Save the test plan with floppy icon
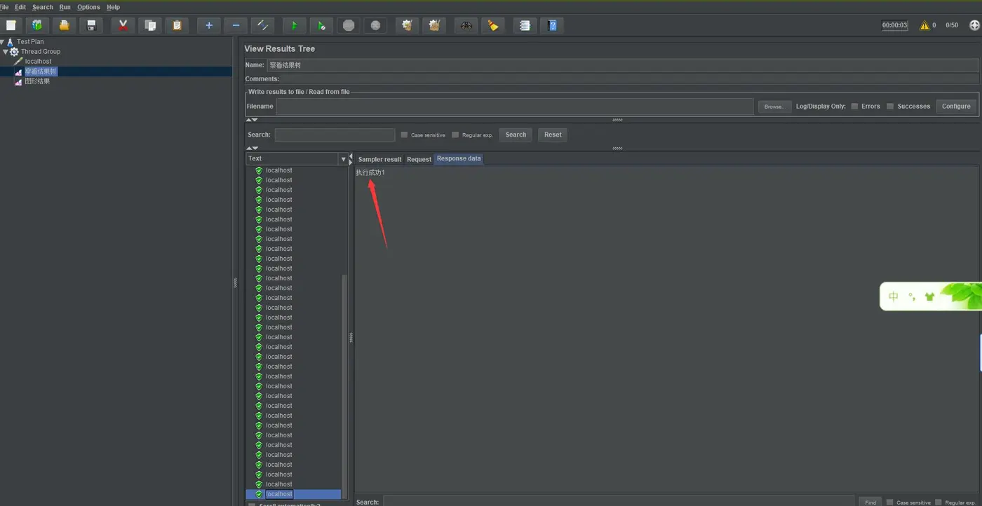 pos(91,25)
